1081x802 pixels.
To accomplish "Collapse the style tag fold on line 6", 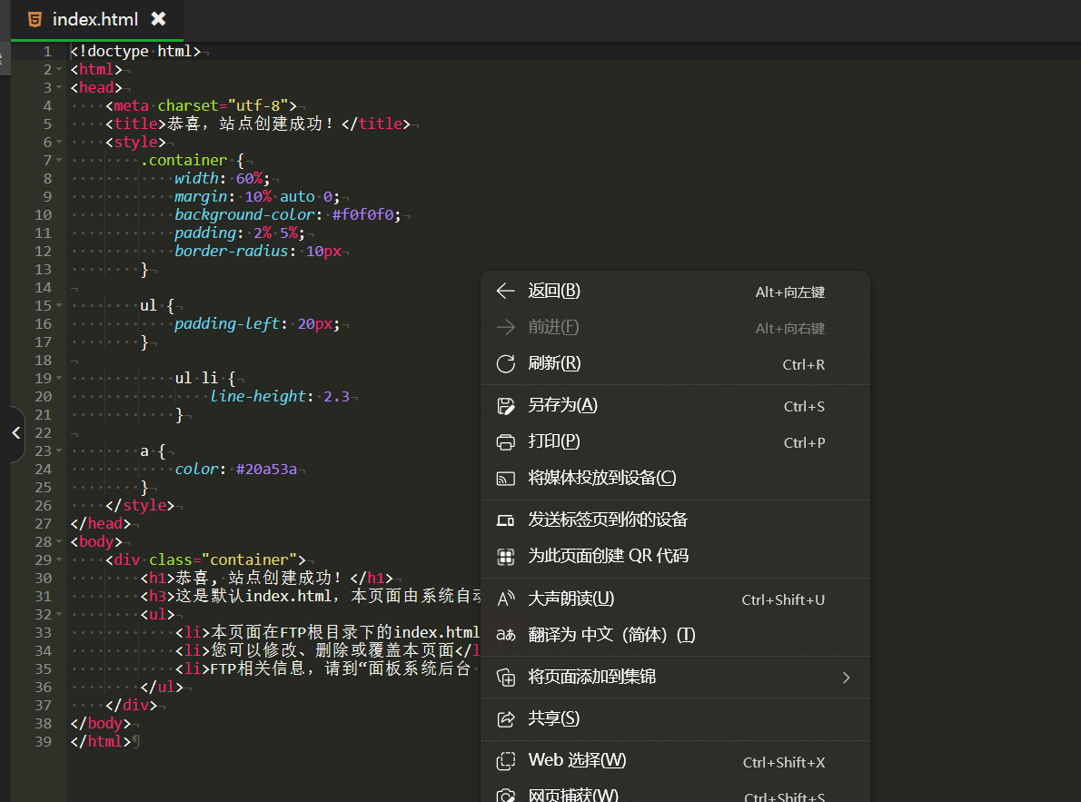I will pos(59,142).
